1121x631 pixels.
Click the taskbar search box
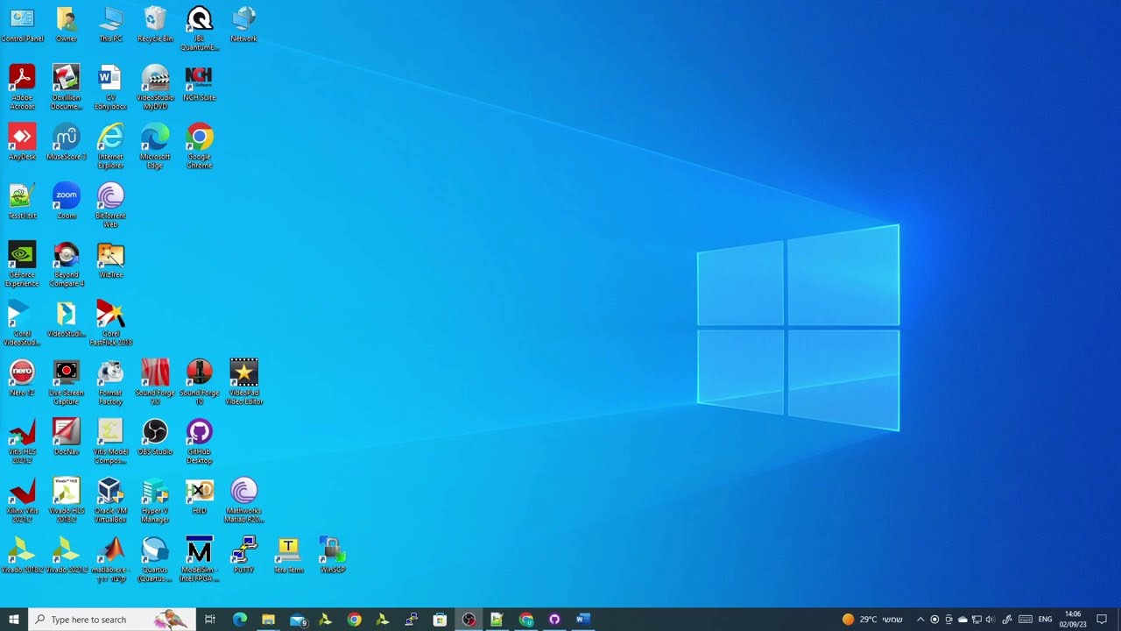click(x=112, y=620)
